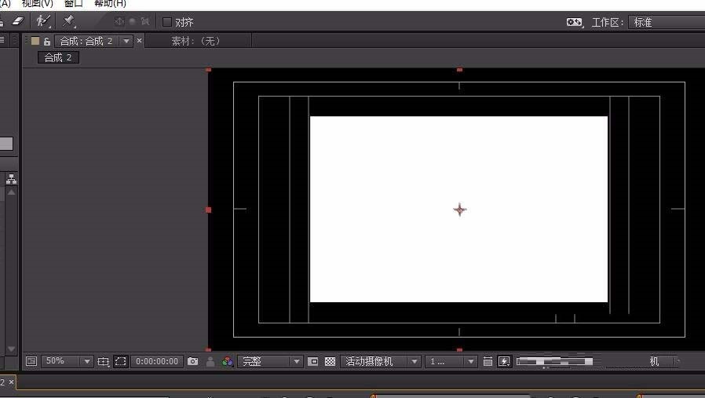Click the 合成 2 breadcrumb button
This screenshot has width=705, height=398.
(58, 57)
